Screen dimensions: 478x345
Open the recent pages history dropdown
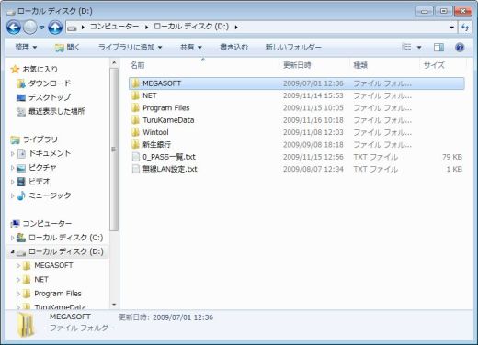point(42,28)
